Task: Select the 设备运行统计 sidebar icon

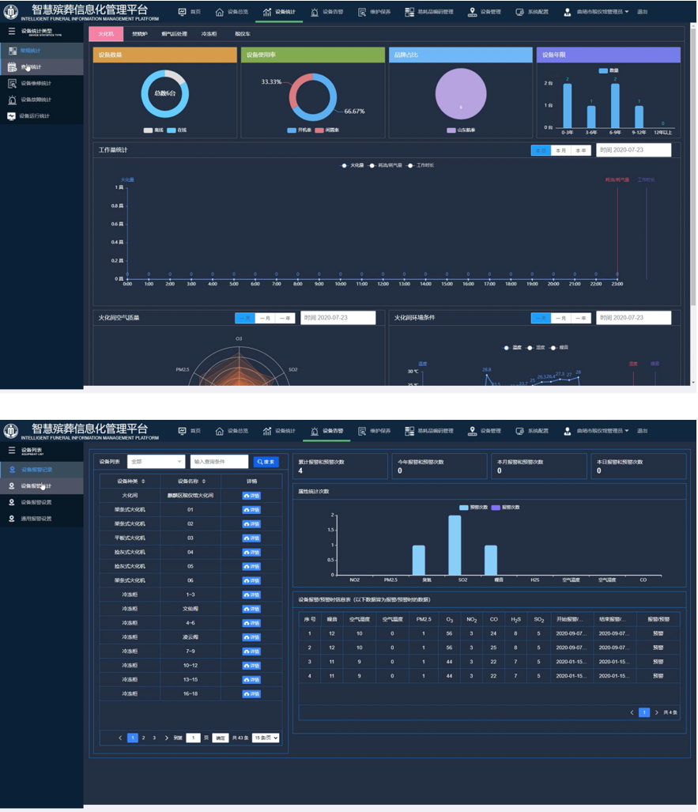Action: point(12,116)
